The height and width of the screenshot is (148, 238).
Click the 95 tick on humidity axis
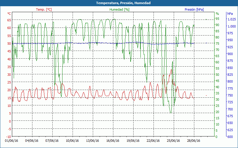click(217, 19)
